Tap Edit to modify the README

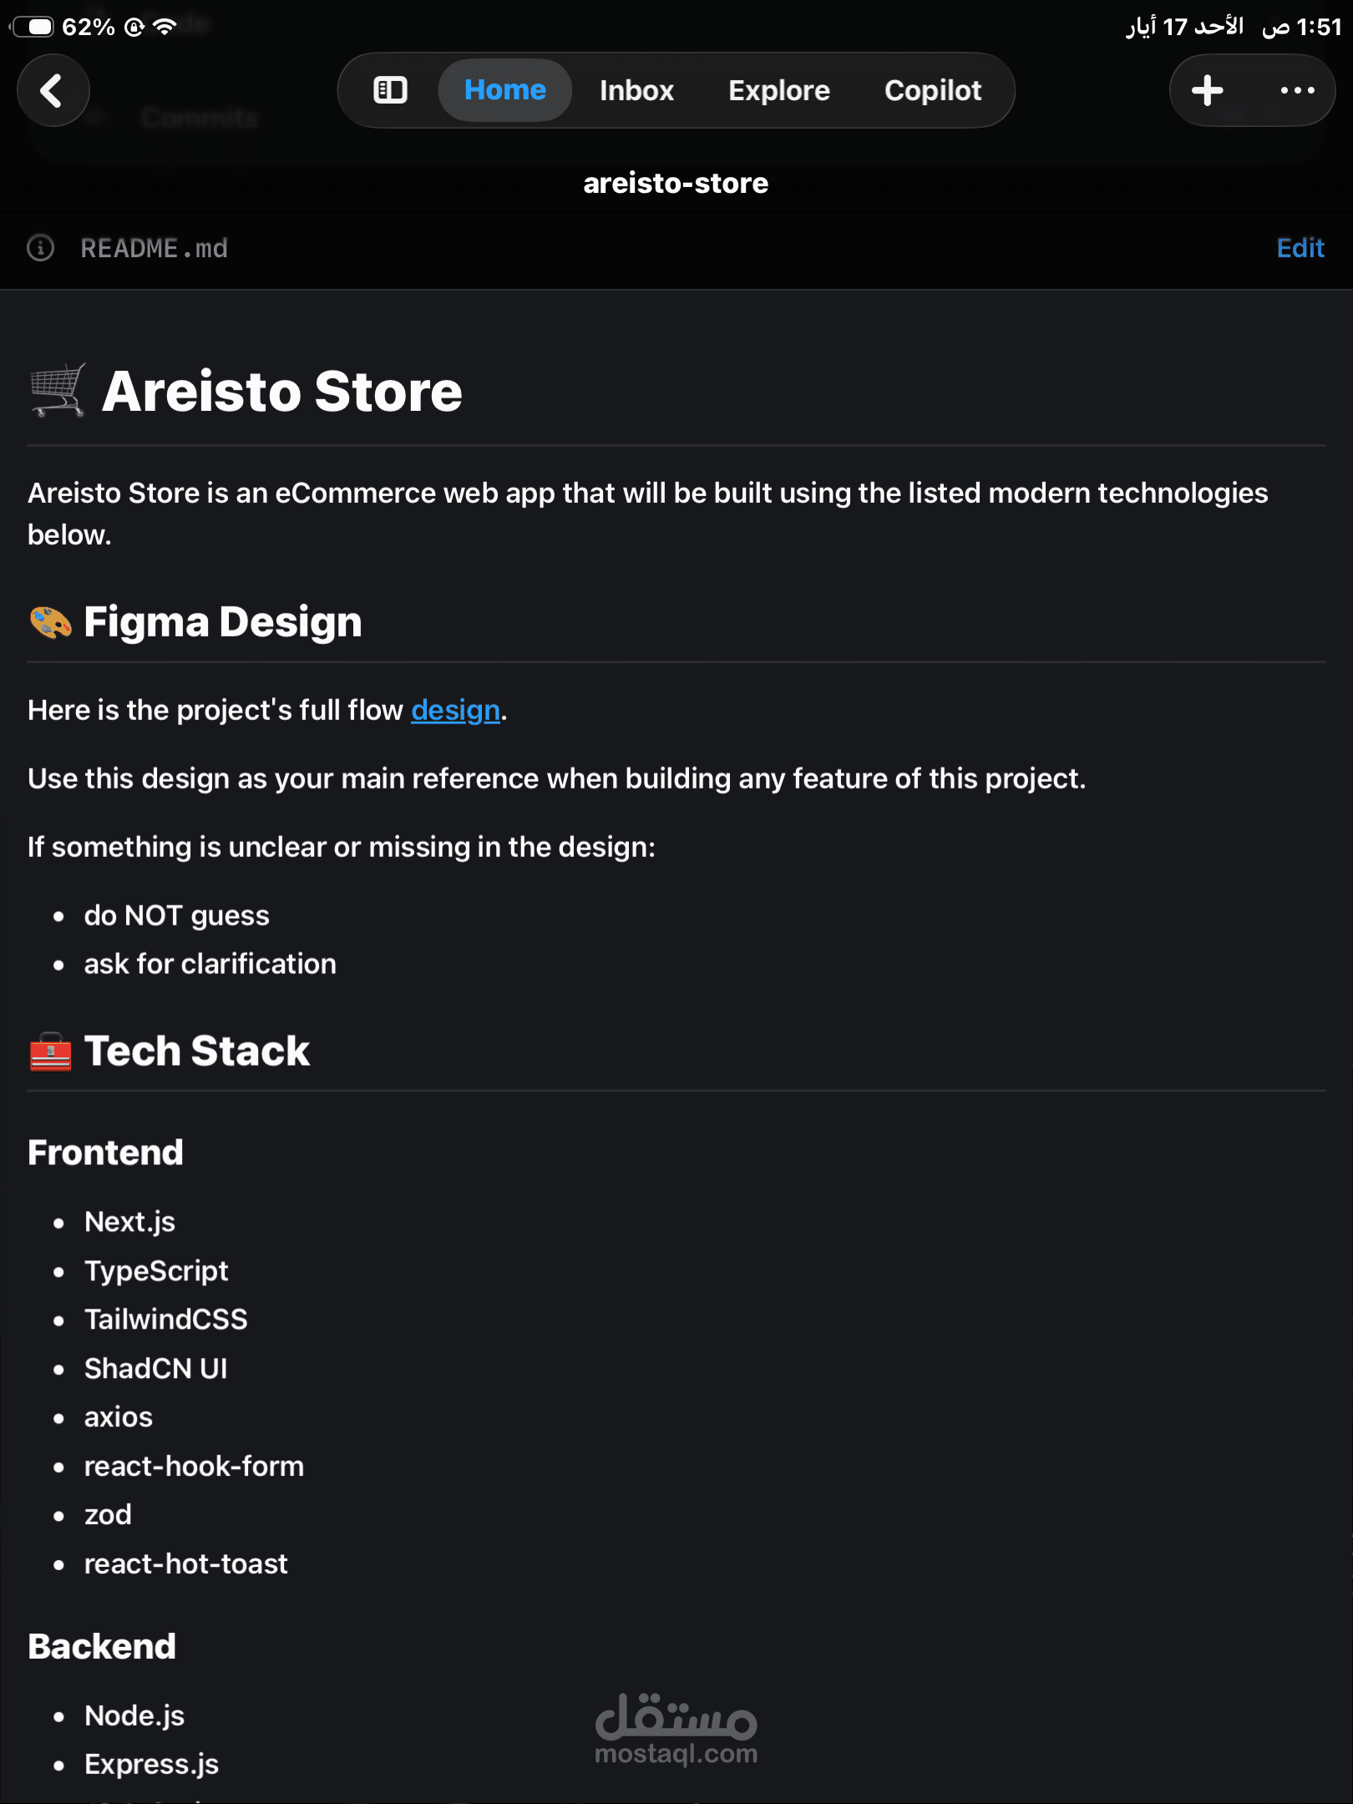click(x=1300, y=248)
